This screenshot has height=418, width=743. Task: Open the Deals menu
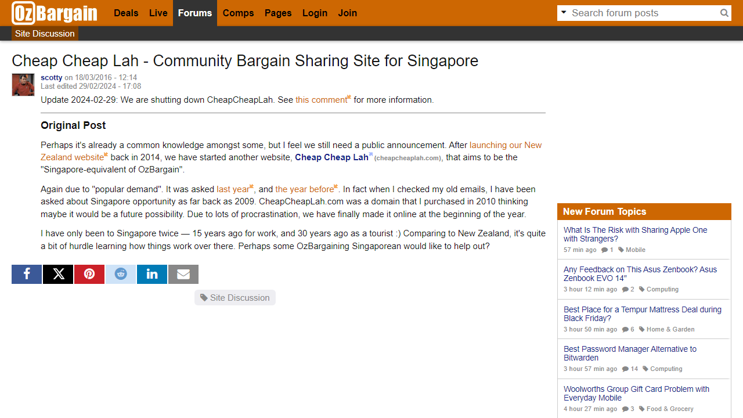126,13
